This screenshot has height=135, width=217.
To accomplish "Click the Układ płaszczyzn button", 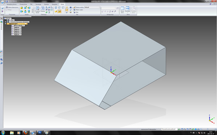I will tap(12, 7).
